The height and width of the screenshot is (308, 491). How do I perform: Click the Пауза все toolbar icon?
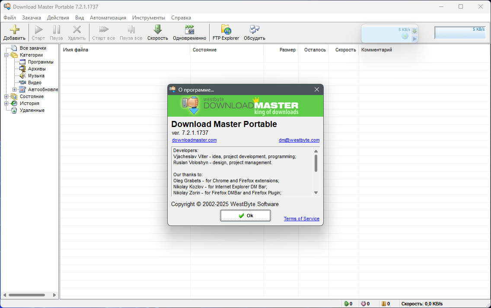click(x=131, y=30)
